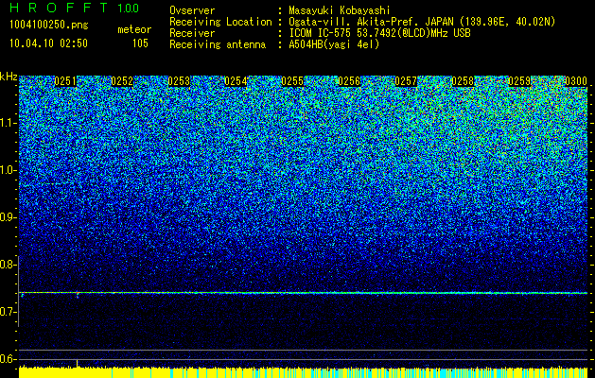Screen dimensions: 595x378
Task: Click the 1.1 frequency axis label
Action: 9,124
